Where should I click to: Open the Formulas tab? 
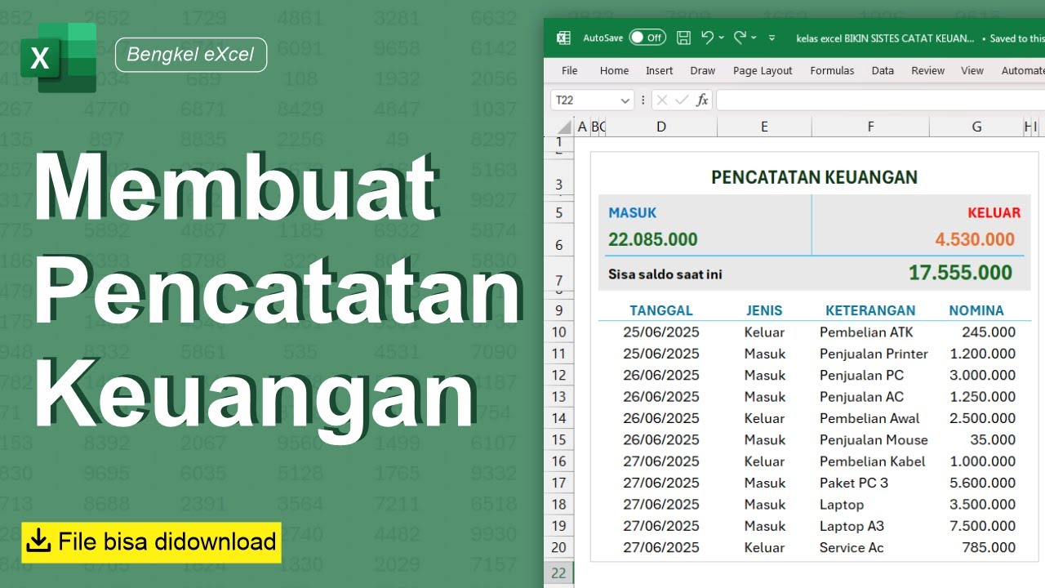point(832,71)
